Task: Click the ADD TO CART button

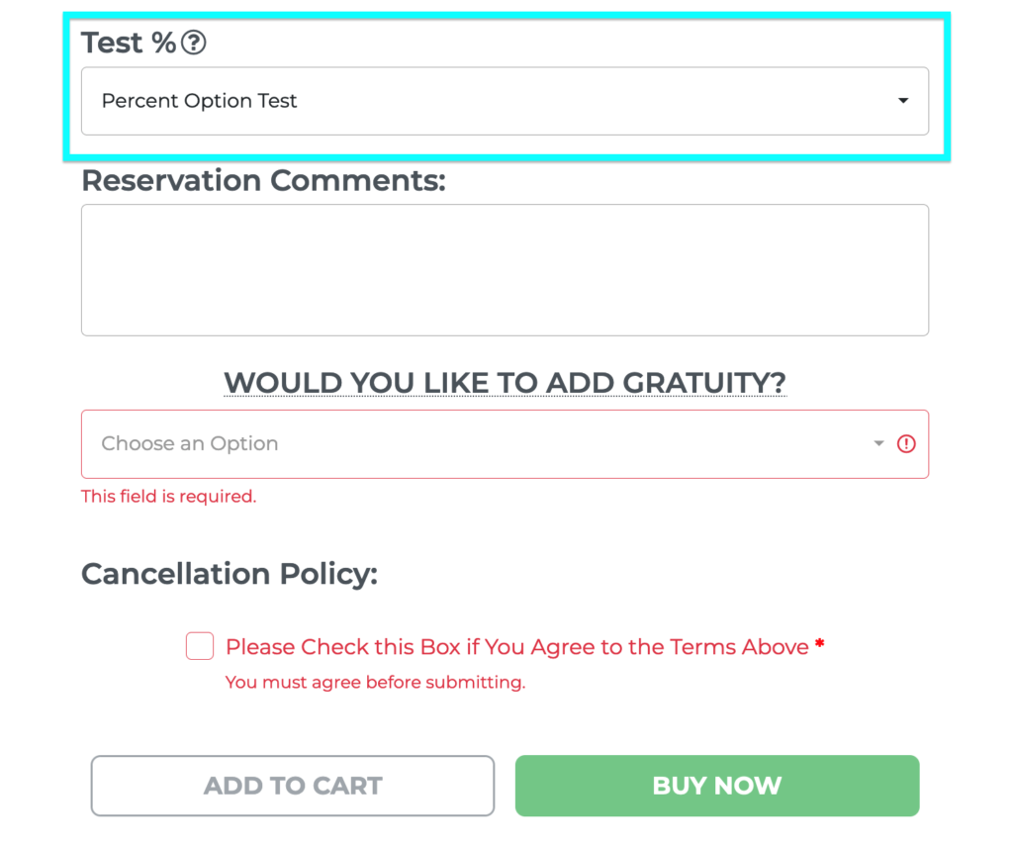Action: (293, 786)
